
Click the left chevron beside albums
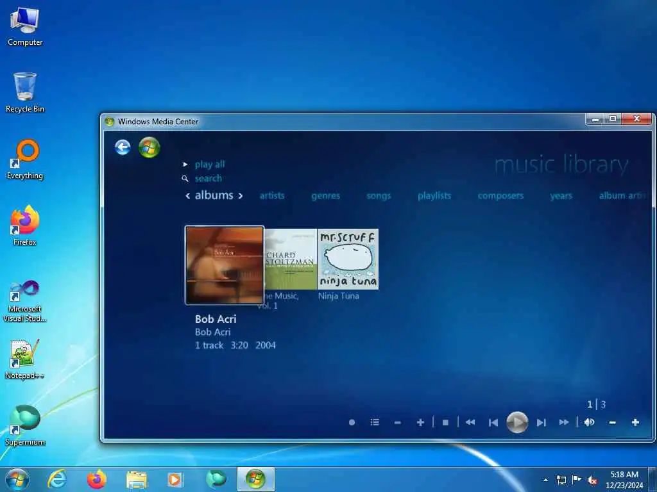click(x=188, y=196)
